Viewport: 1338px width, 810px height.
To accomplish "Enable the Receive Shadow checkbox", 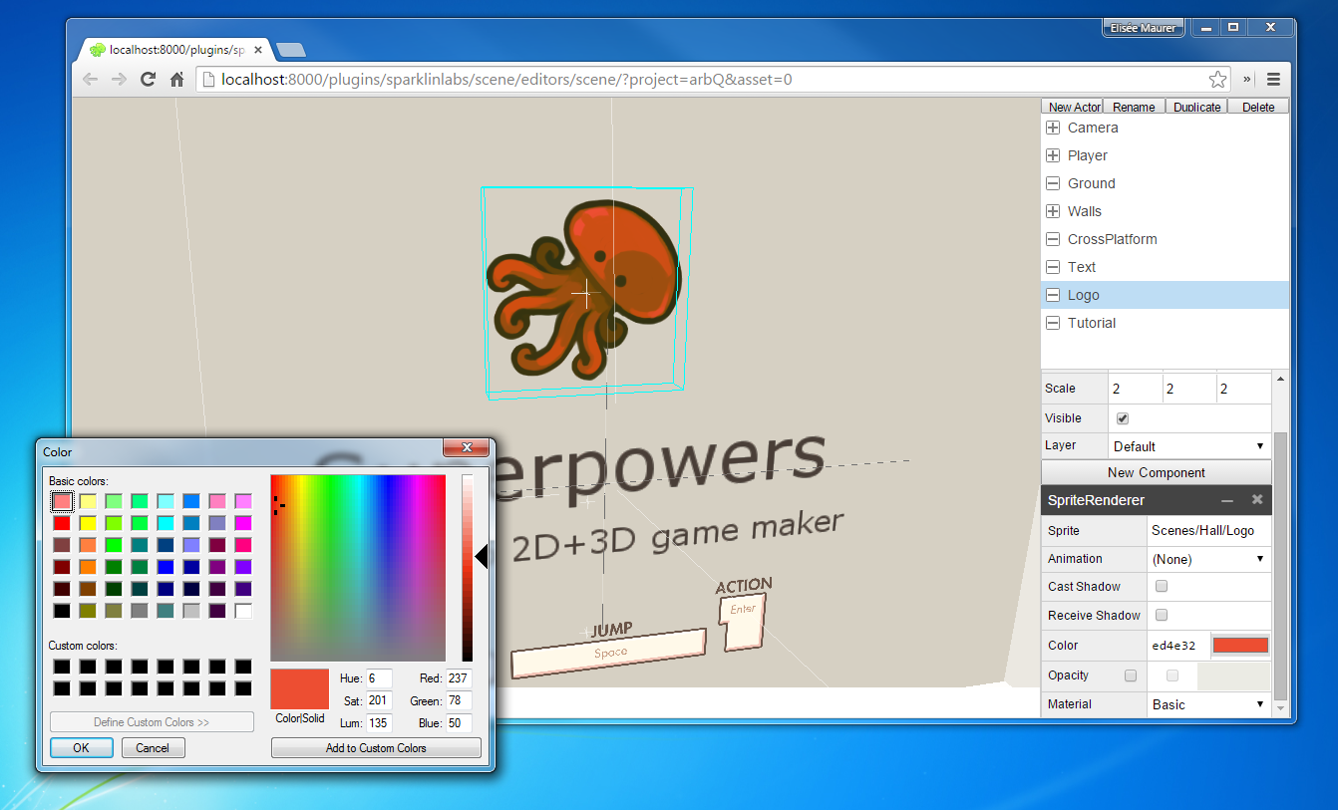I will coord(1162,616).
